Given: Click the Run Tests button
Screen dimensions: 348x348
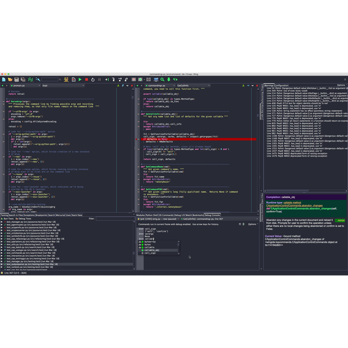Looking at the screenshot, I should point(8,218).
